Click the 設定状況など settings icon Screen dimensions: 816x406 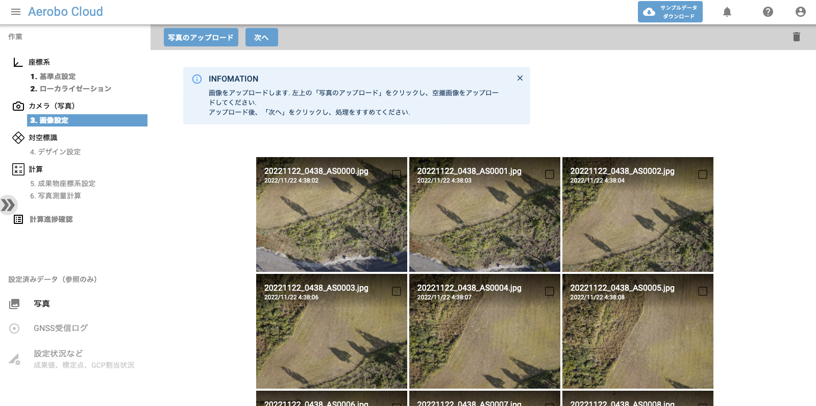pos(14,359)
